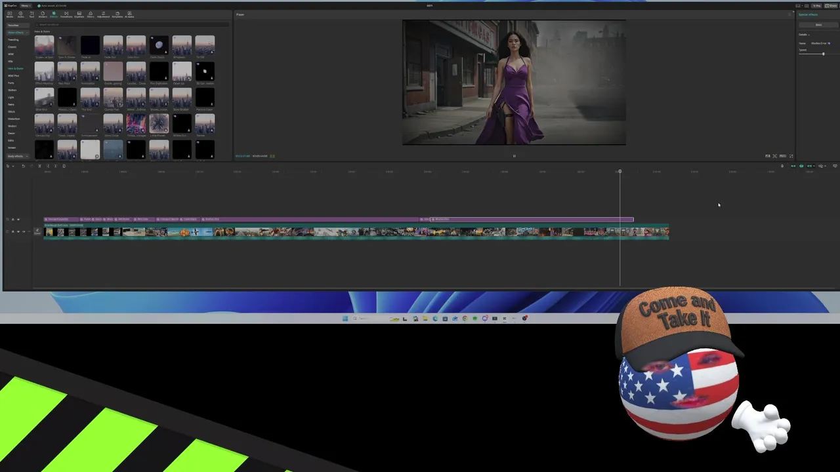Switch to the Text tab
Image resolution: width=840 pixels, height=472 pixels.
click(x=31, y=14)
